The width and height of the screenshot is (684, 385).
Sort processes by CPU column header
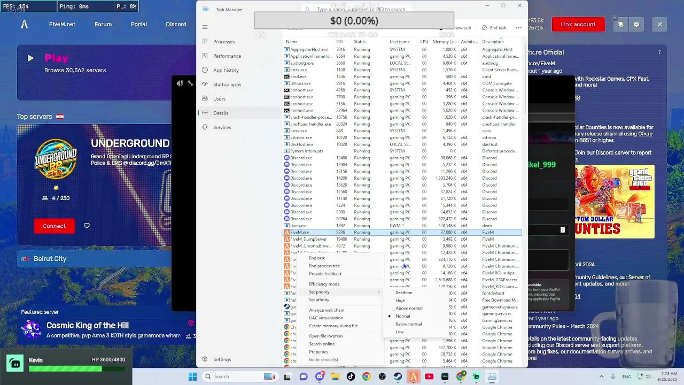pos(424,42)
